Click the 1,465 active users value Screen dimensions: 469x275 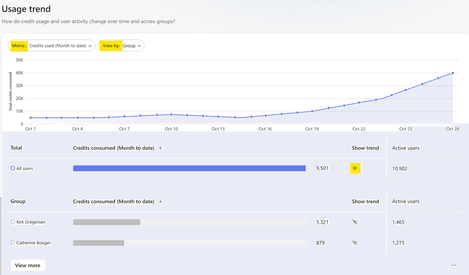point(398,222)
